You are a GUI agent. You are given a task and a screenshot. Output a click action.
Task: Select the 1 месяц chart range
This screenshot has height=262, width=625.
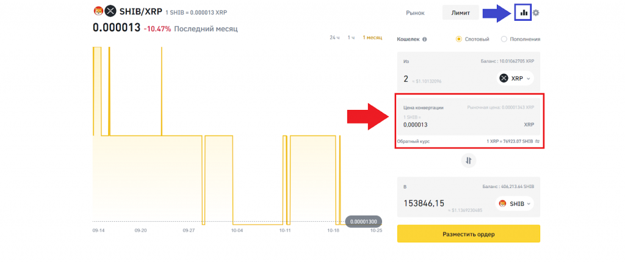point(372,37)
